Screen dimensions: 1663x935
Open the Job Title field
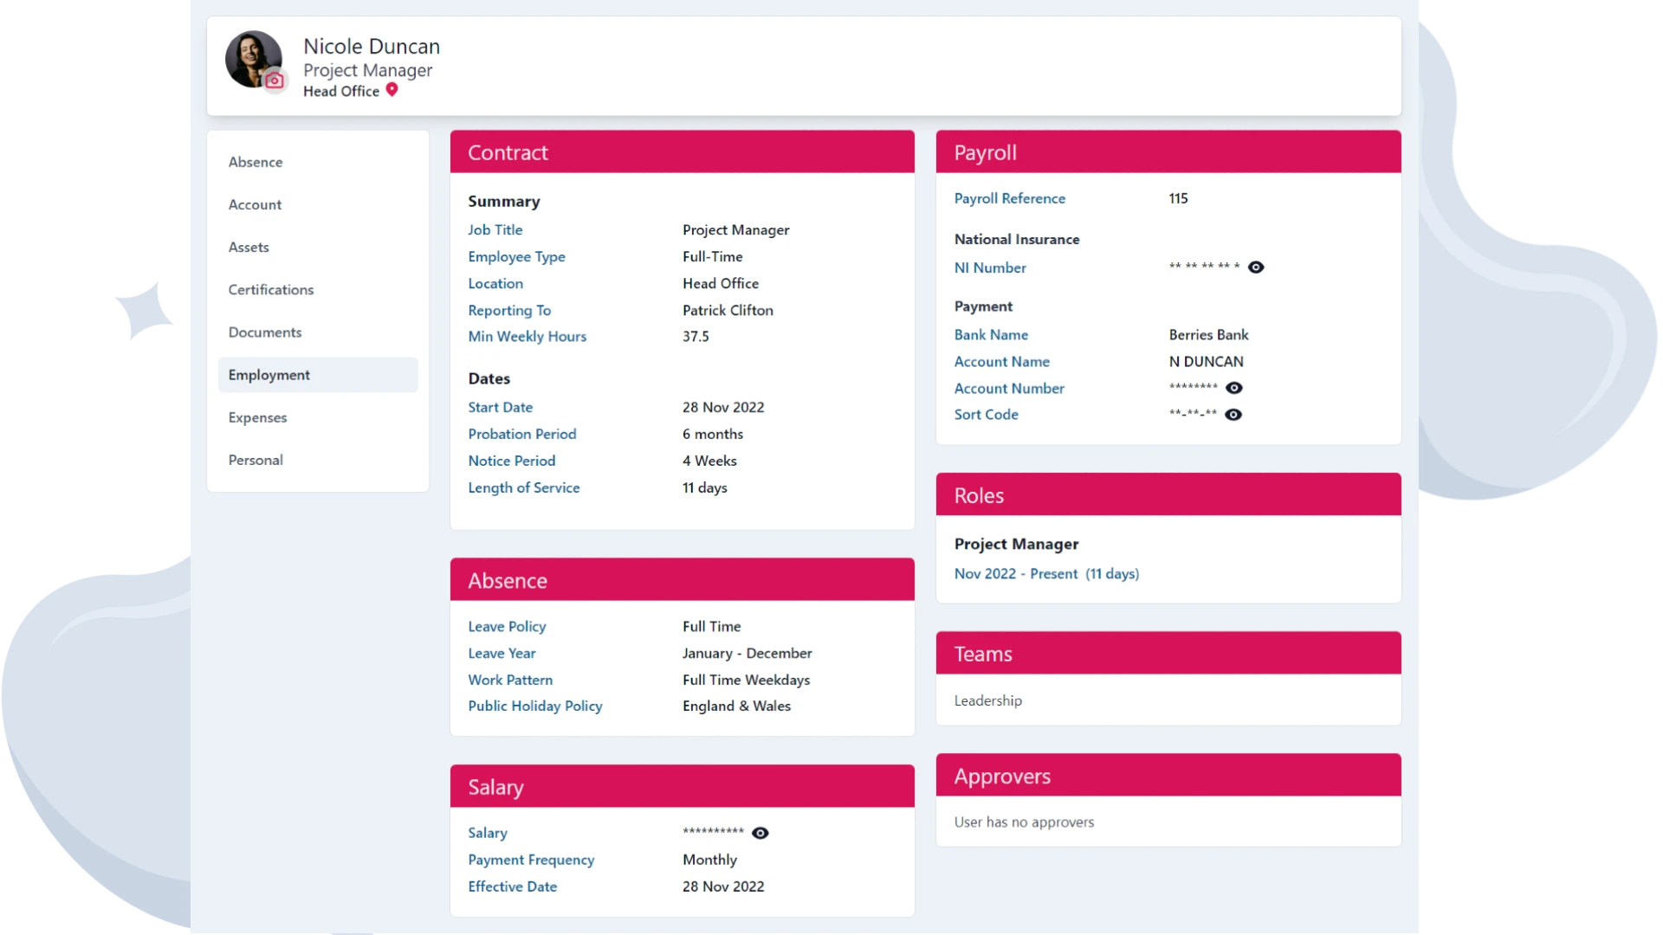coord(495,229)
